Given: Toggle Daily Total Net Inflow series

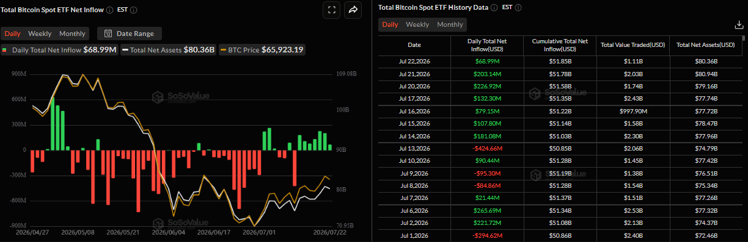Looking at the screenshot, I should click(60, 50).
